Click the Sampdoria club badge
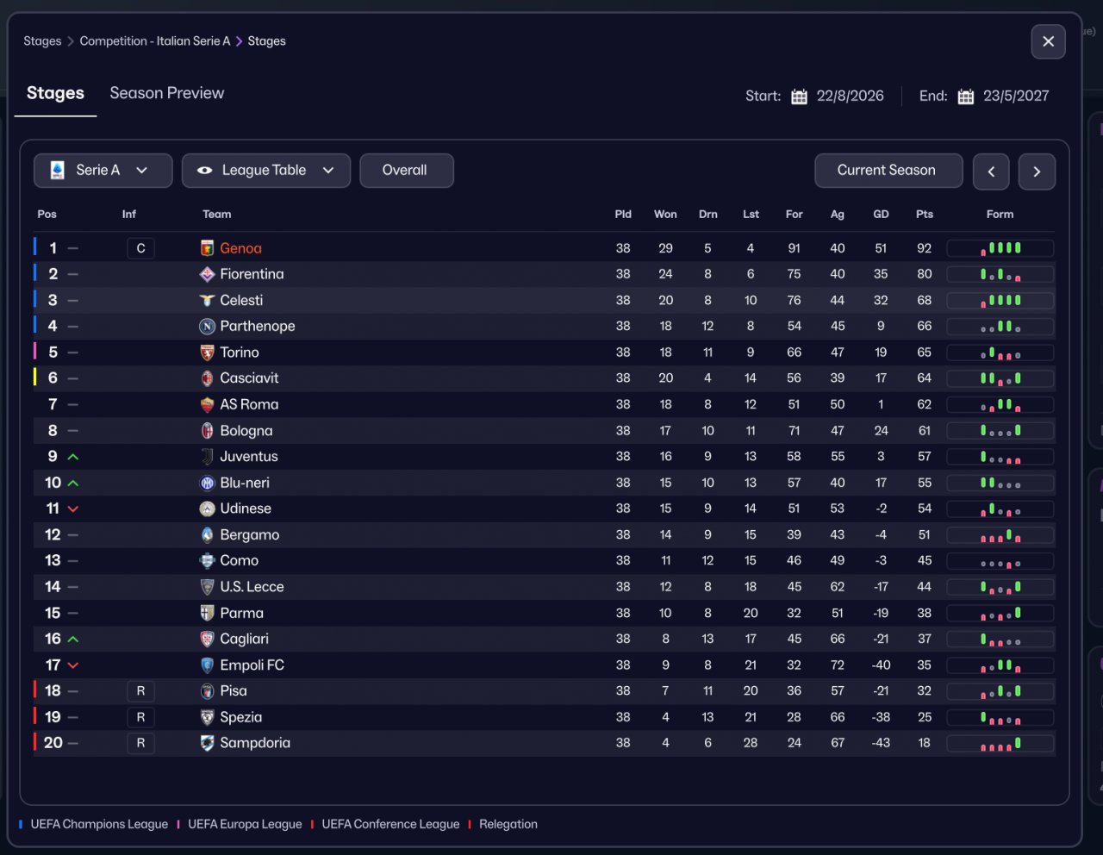 207,743
